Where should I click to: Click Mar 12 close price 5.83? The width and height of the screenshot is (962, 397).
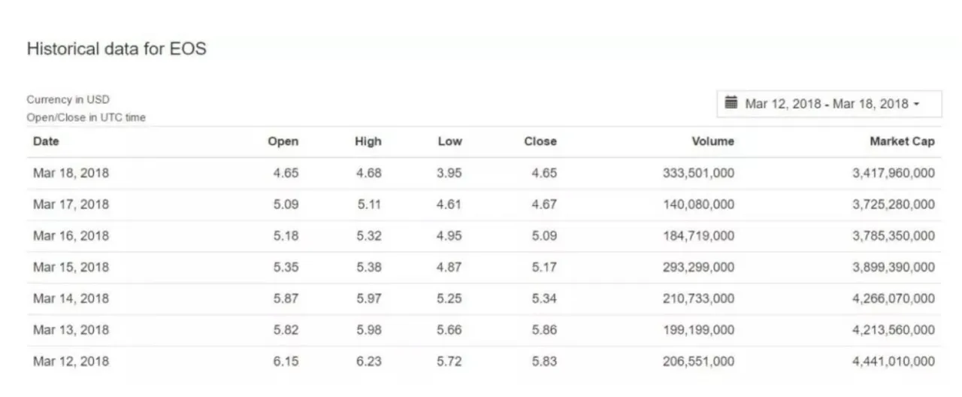pyautogui.click(x=544, y=362)
